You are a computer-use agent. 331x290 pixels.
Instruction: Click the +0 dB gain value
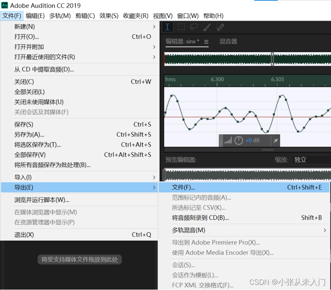pos(252,140)
